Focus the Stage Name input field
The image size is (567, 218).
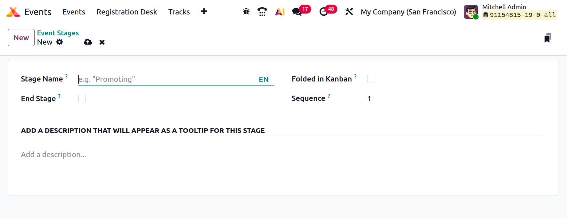(167, 79)
